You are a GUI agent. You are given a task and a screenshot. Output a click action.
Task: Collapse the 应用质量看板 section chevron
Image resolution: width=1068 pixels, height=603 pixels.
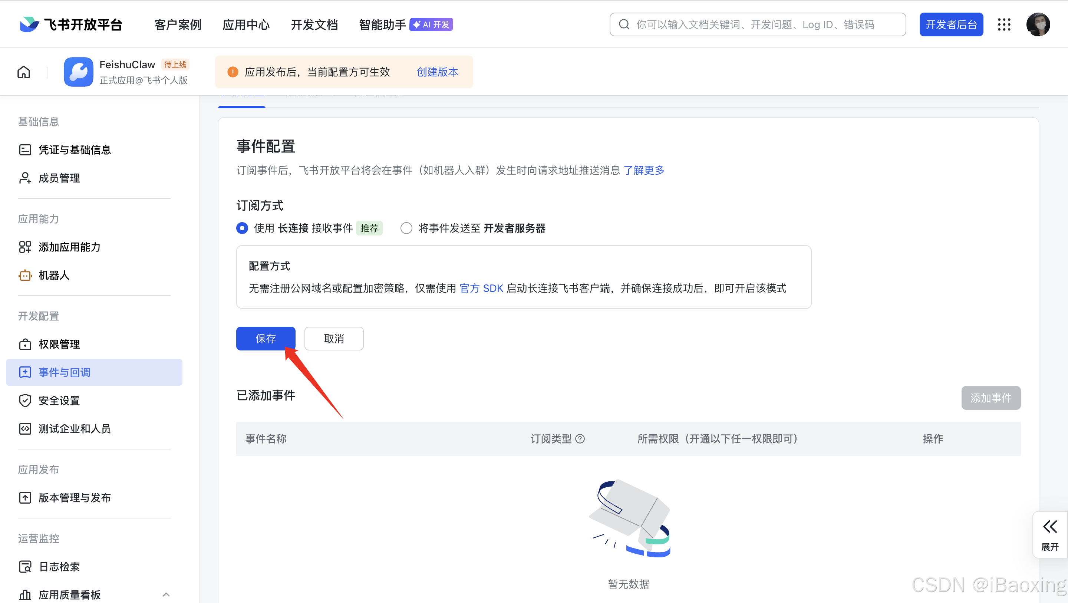[x=166, y=594]
